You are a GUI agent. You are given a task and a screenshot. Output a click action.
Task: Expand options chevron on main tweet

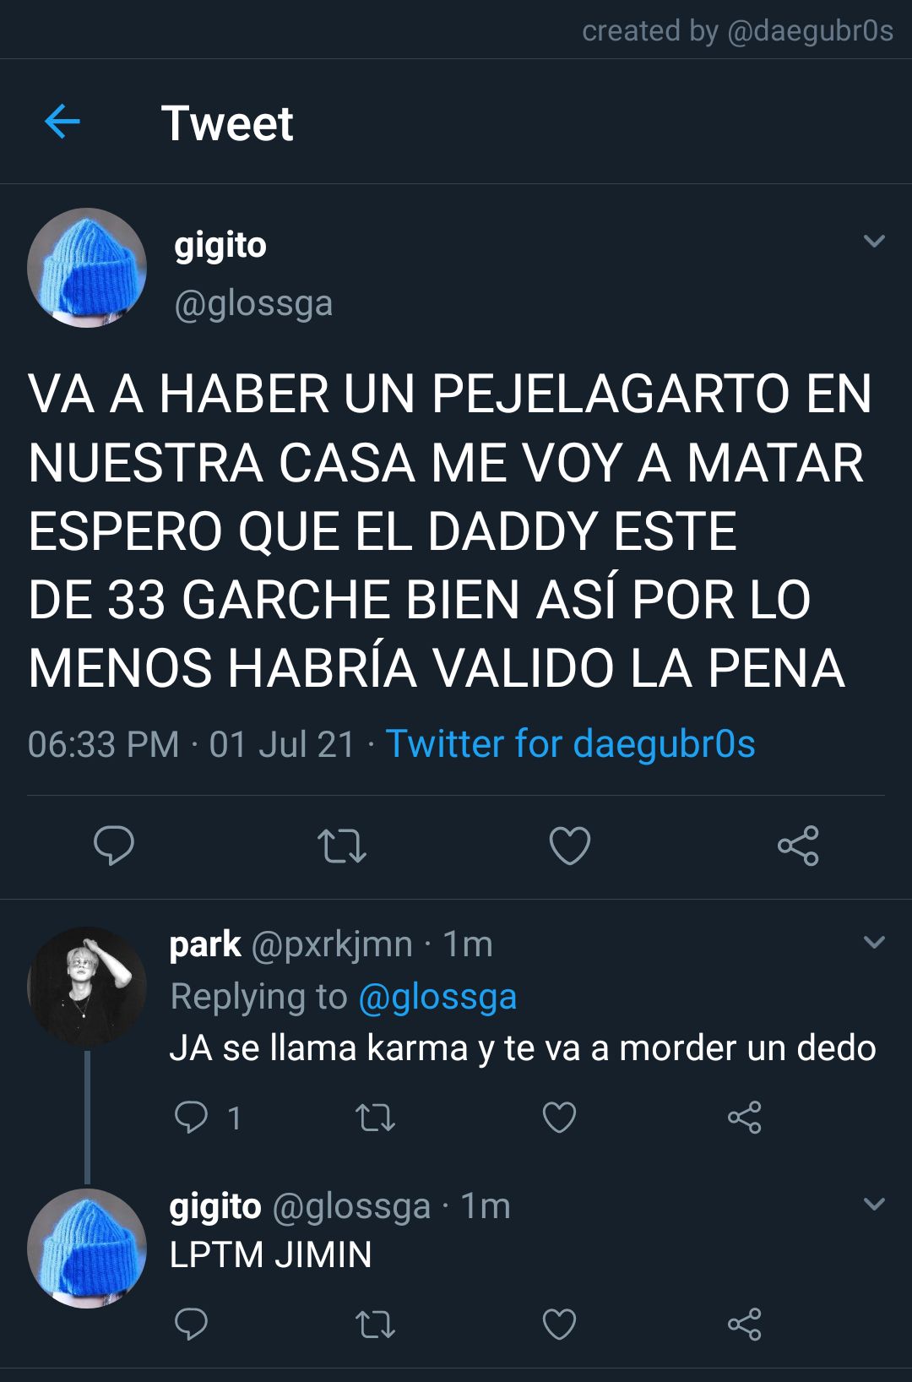[874, 242]
